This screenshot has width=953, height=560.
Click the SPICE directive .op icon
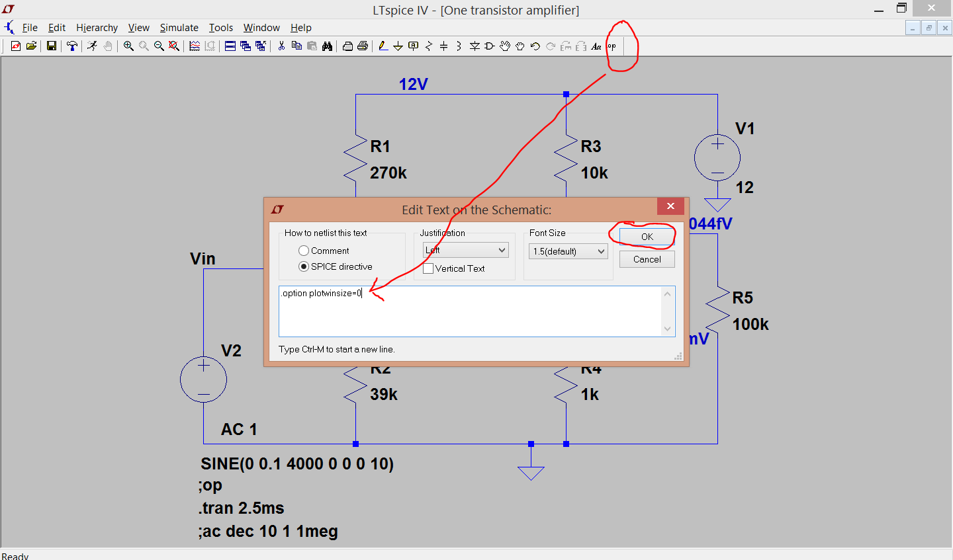612,46
